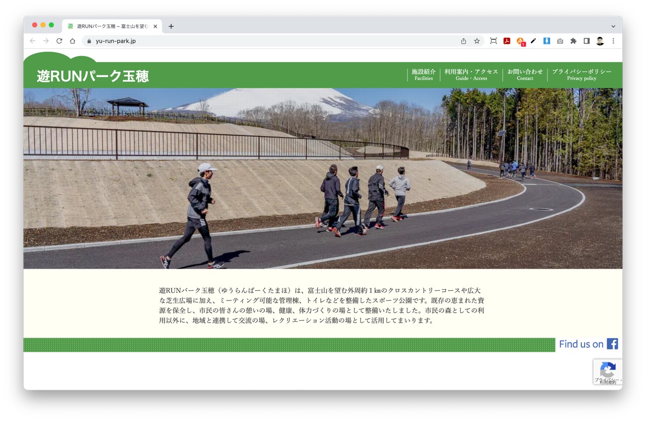Expand the Chrome three-dot menu
Image resolution: width=646 pixels, height=421 pixels.
click(613, 40)
